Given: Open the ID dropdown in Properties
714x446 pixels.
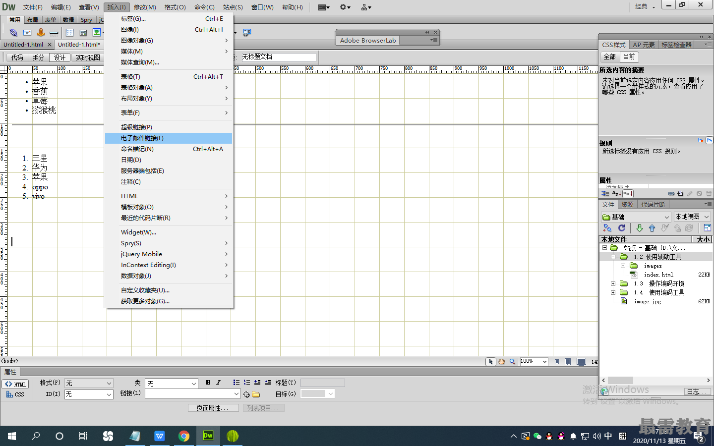Looking at the screenshot, I should click(89, 394).
